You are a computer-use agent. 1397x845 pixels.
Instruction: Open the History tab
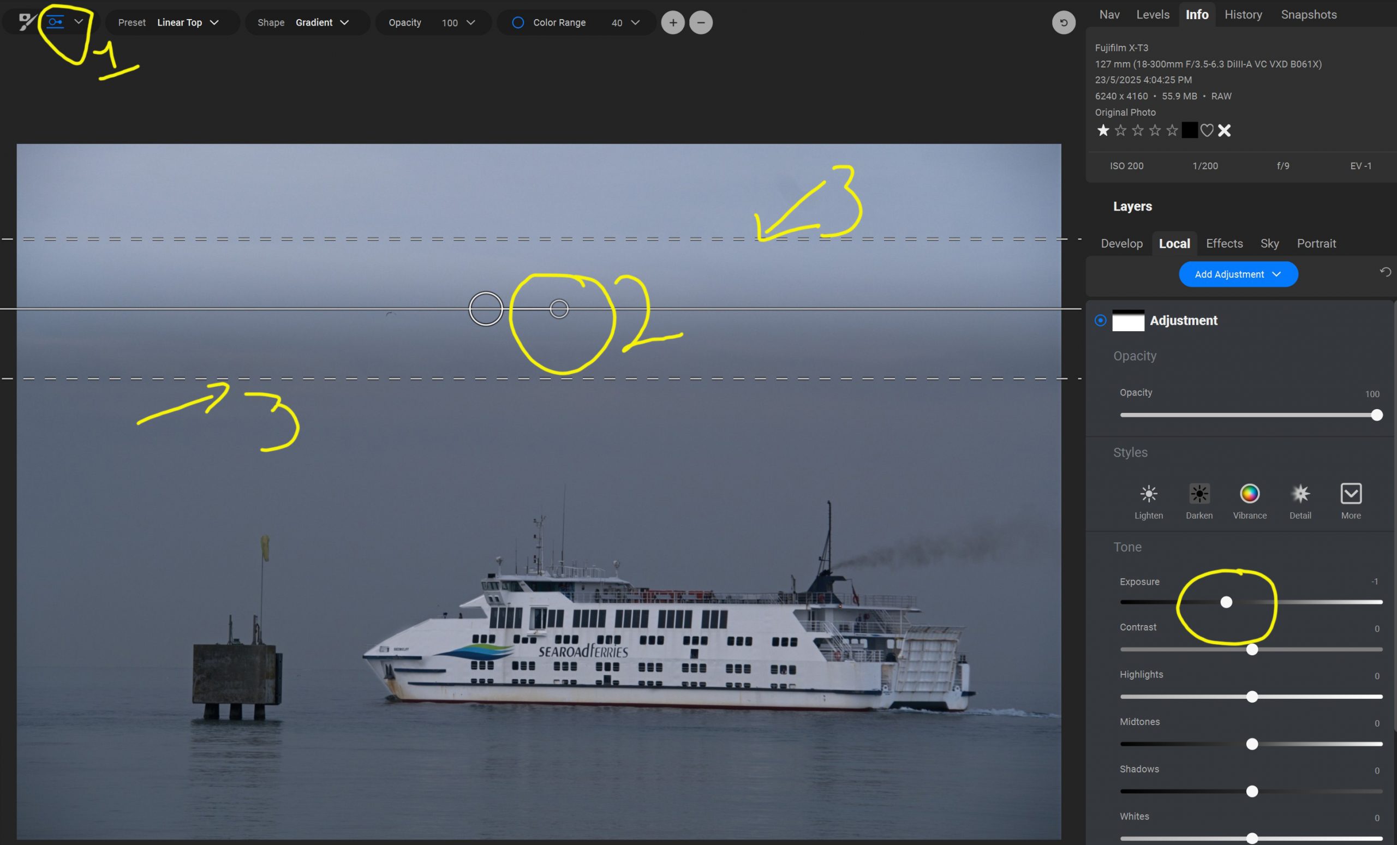coord(1243,15)
